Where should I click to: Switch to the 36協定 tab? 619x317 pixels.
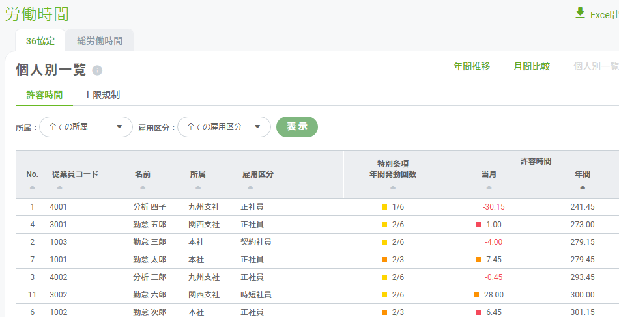(40, 41)
